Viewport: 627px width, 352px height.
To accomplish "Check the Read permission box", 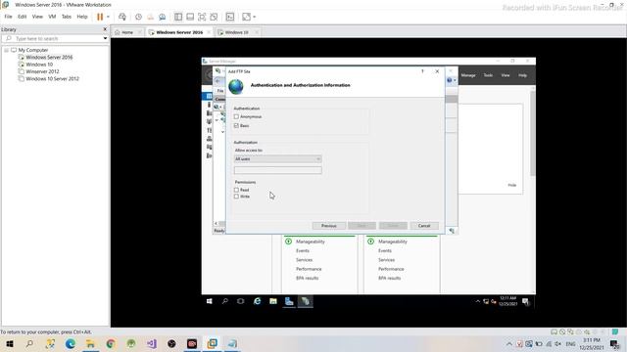I will pos(236,190).
